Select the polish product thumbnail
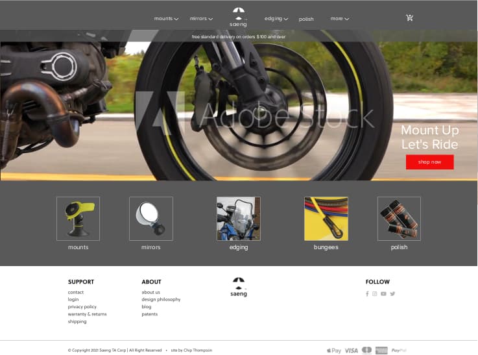This screenshot has height=355, width=478. pos(399,219)
